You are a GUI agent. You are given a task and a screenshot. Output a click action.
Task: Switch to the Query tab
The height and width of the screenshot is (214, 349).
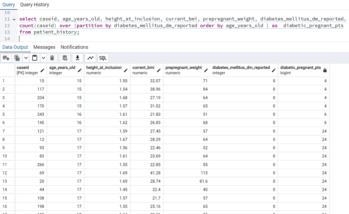[x=9, y=5]
